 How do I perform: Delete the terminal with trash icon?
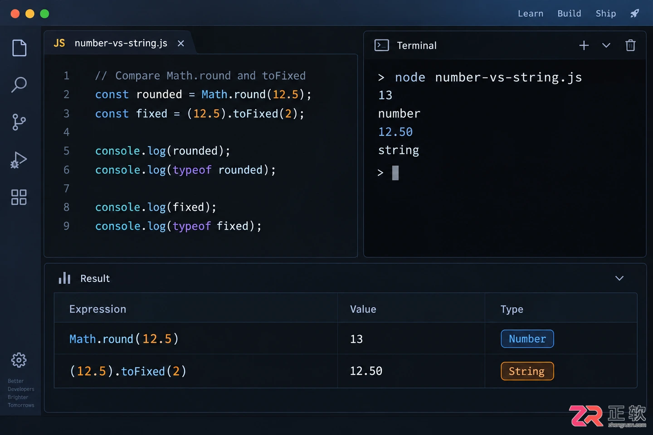[630, 45]
